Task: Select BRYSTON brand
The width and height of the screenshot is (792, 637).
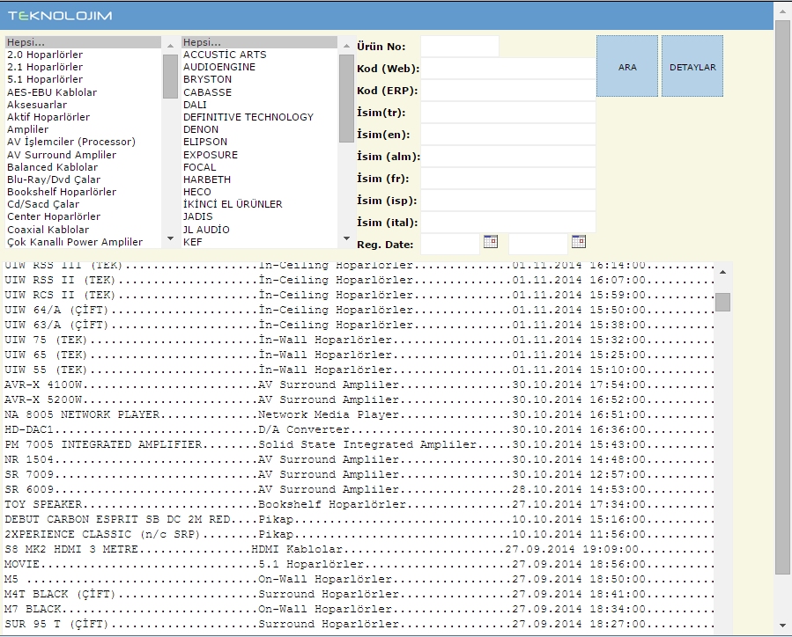Action: [x=260, y=79]
